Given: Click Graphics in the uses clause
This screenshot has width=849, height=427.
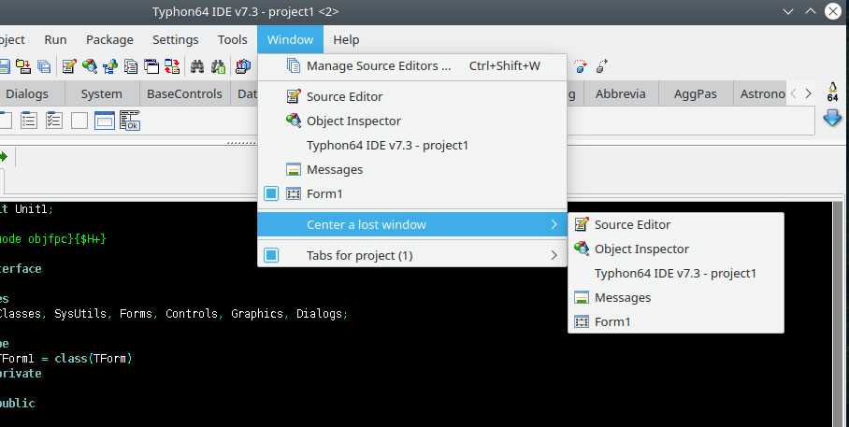Looking at the screenshot, I should coord(257,314).
